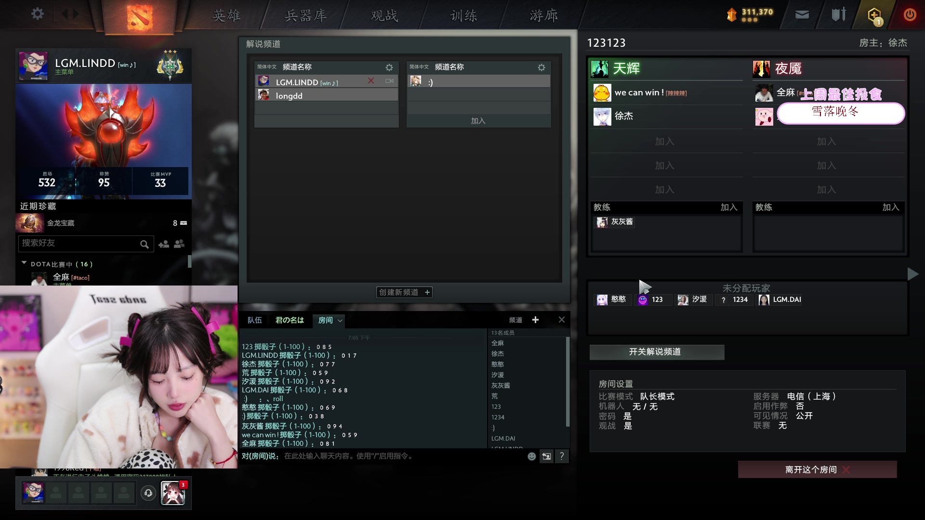Click 创建新频道 create channel button

[x=404, y=292]
